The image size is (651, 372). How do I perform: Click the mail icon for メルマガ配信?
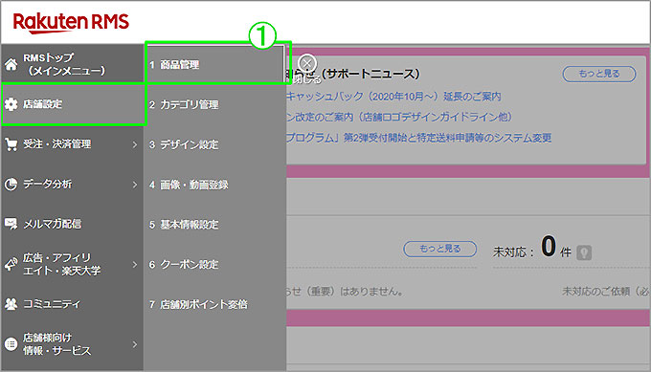pos(11,224)
